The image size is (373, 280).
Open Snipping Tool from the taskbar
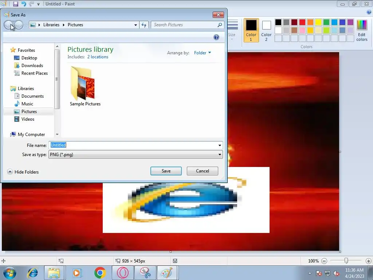145,273
